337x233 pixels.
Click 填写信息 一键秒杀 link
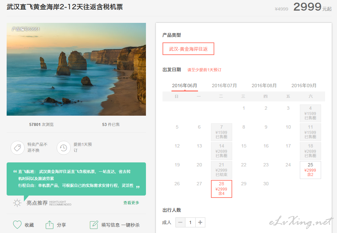tap(120, 225)
